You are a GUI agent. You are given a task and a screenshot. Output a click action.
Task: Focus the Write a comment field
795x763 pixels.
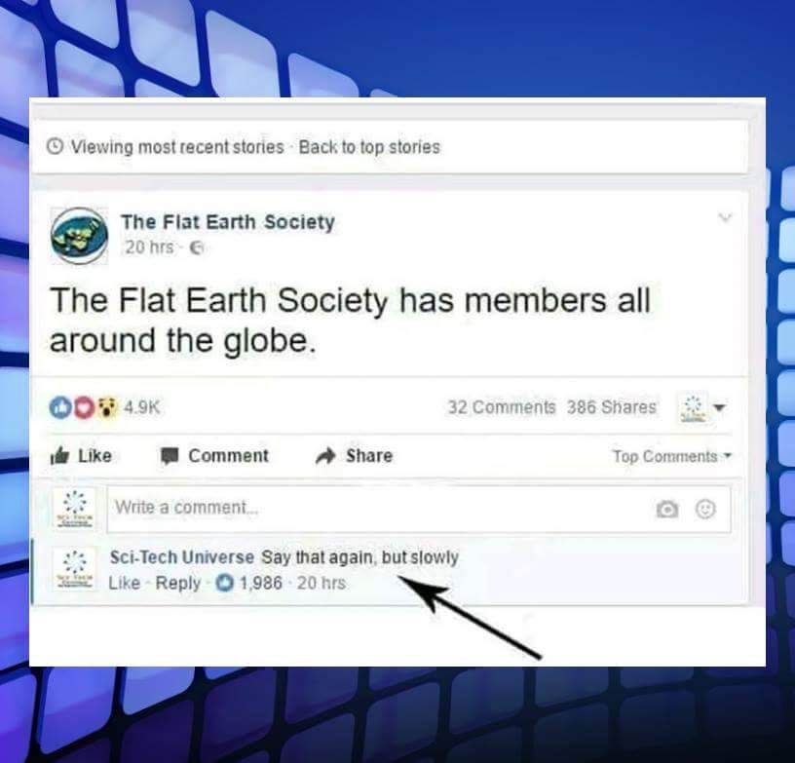419,509
